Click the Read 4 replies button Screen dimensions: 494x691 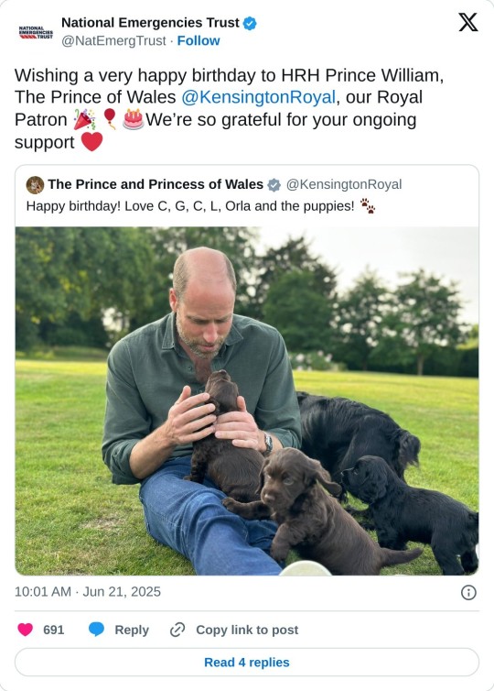pos(247,662)
